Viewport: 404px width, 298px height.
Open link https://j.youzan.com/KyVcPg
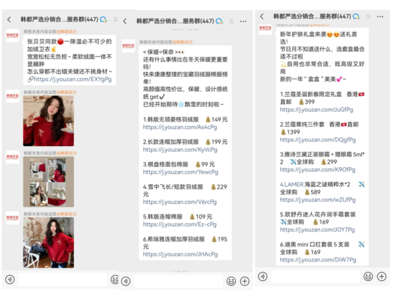point(180,149)
